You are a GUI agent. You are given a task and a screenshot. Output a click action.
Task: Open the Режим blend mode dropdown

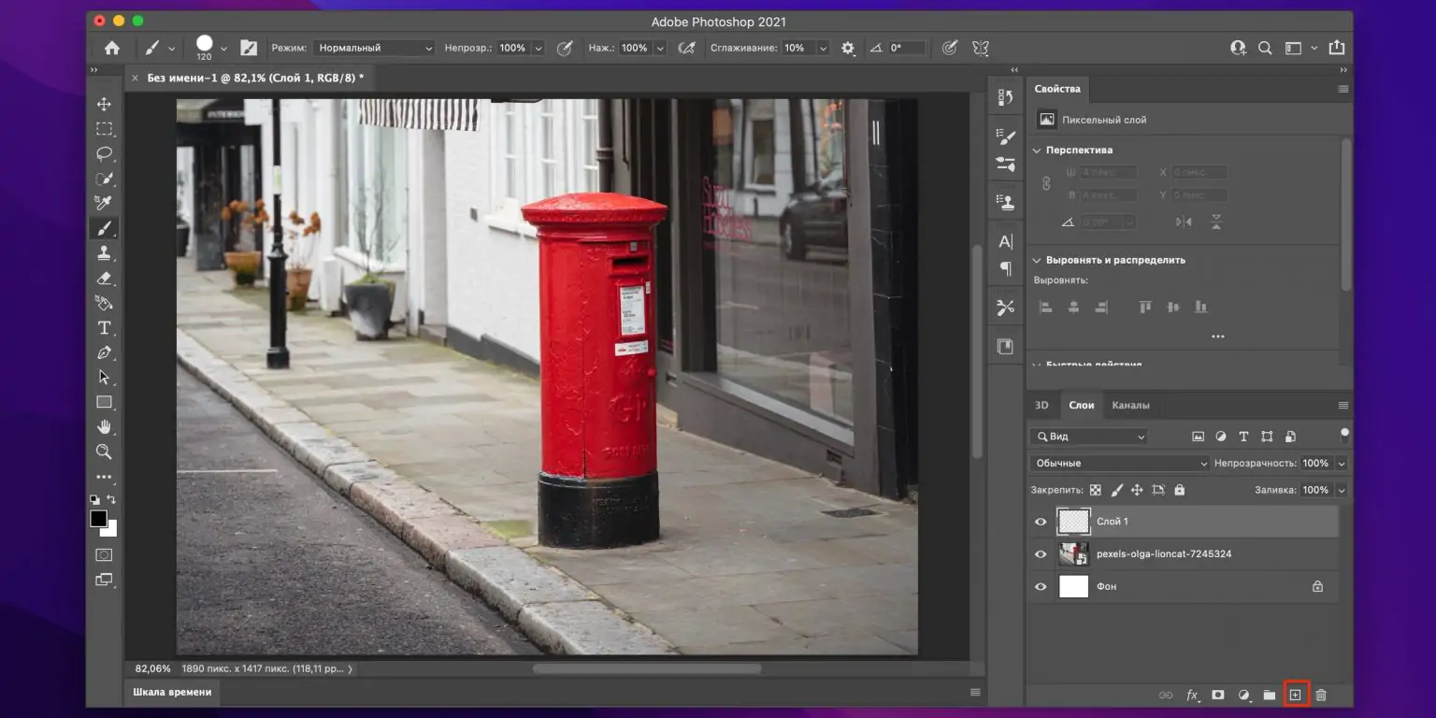tap(374, 48)
